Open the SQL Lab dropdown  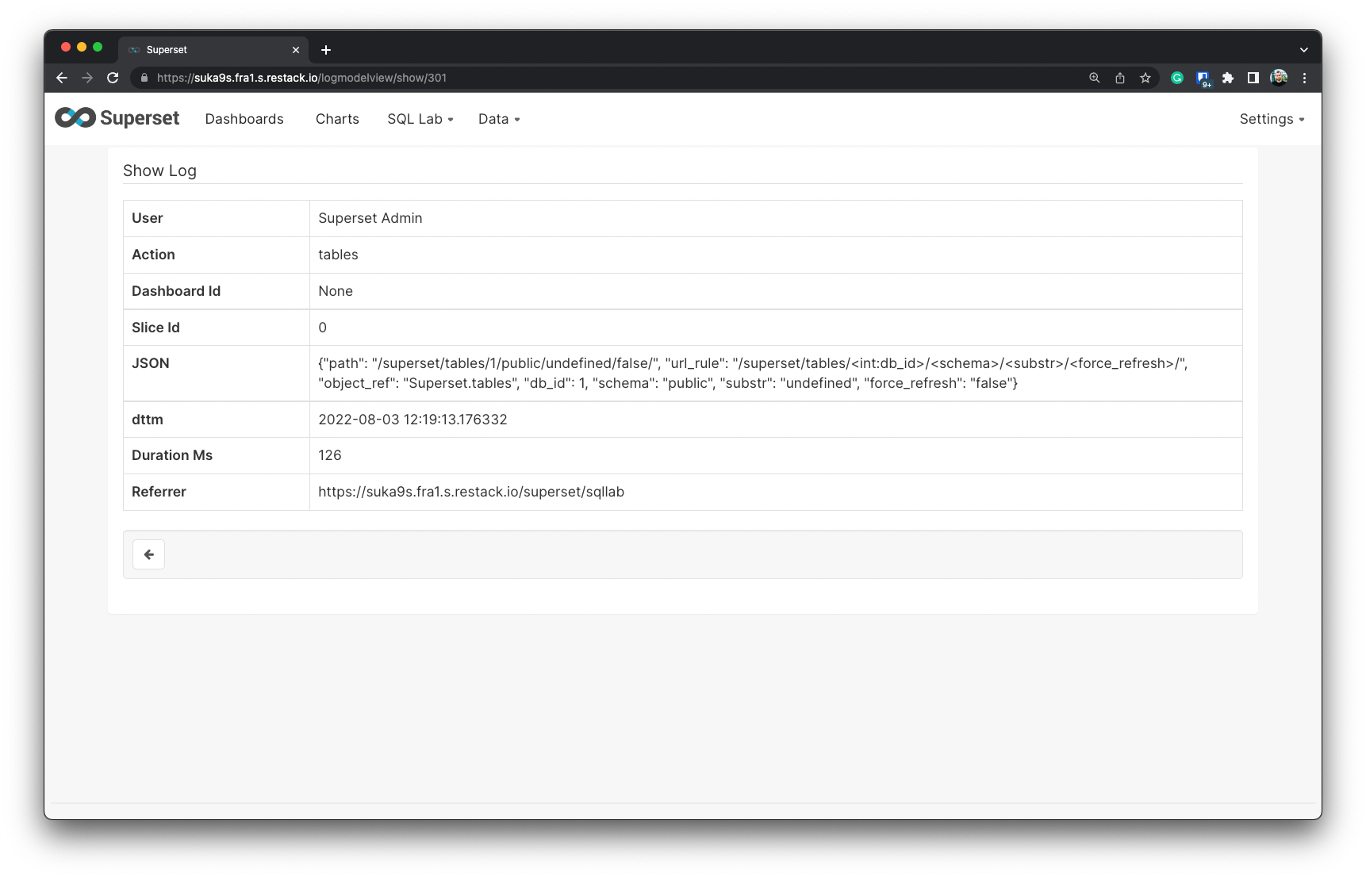(x=420, y=119)
